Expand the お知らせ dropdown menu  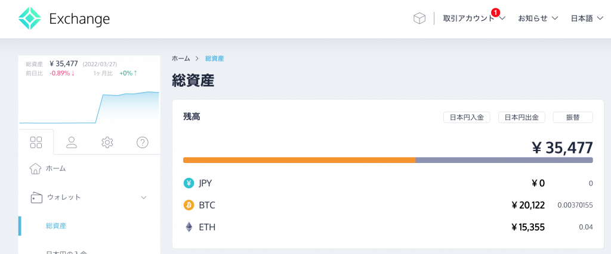coord(538,18)
